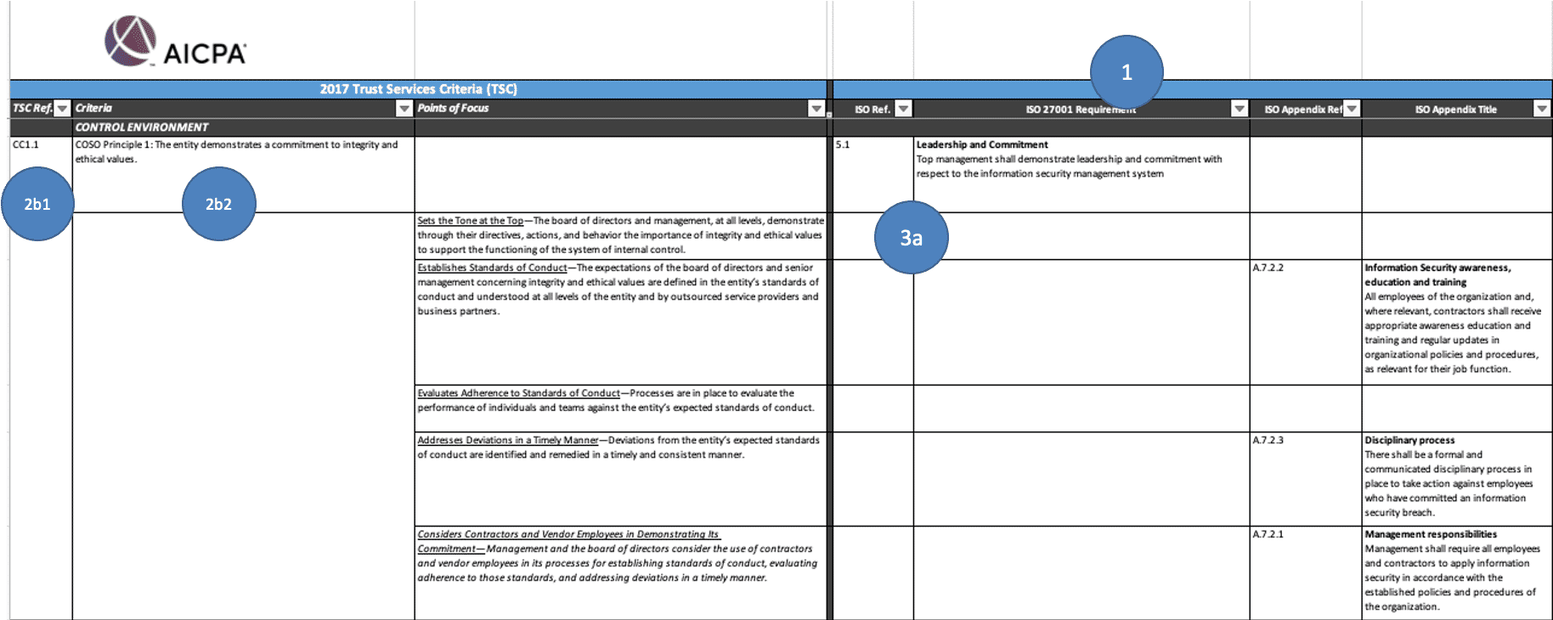Click the 'TSC Ref.' column header
The image size is (1553, 620).
point(32,109)
